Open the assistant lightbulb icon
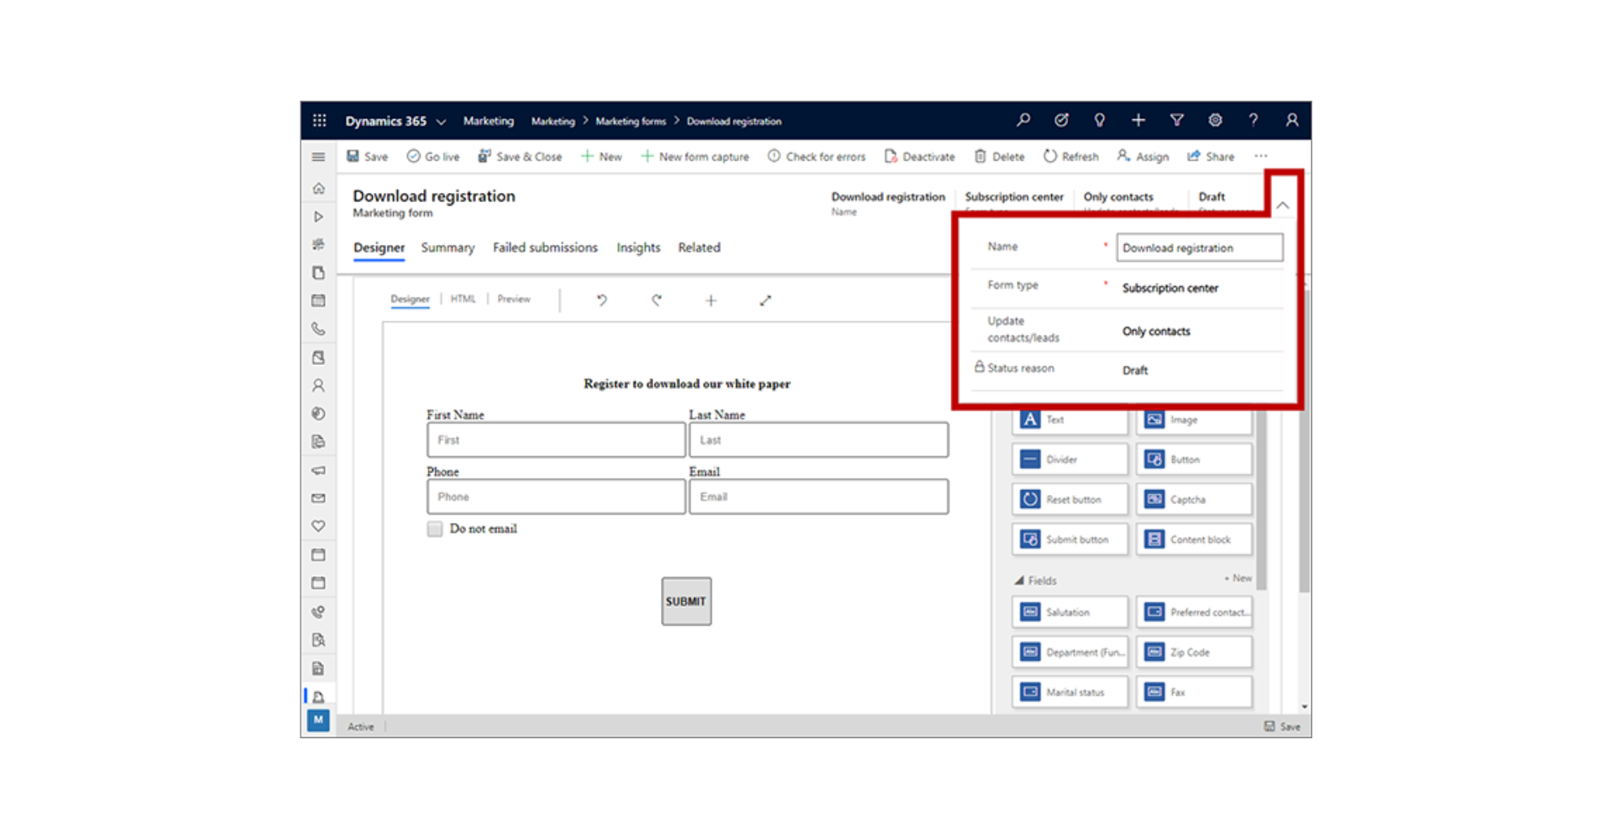Screen dimensions: 1612x839 1099,120
